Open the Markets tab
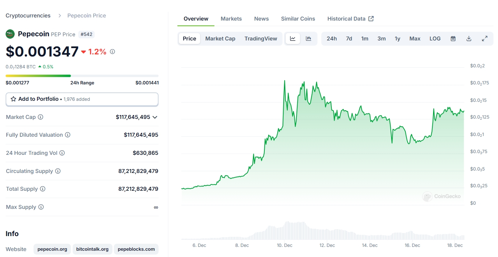Screen dimensions: 498x257 coord(231,19)
